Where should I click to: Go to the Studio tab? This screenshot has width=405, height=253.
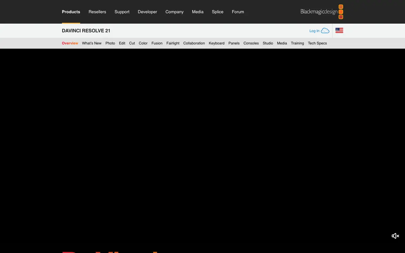tap(268, 43)
